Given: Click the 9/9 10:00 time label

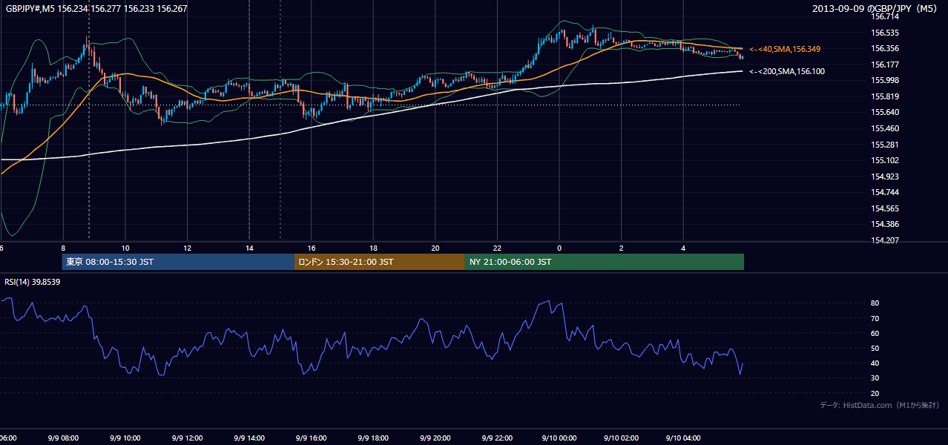Looking at the screenshot, I should [x=125, y=438].
